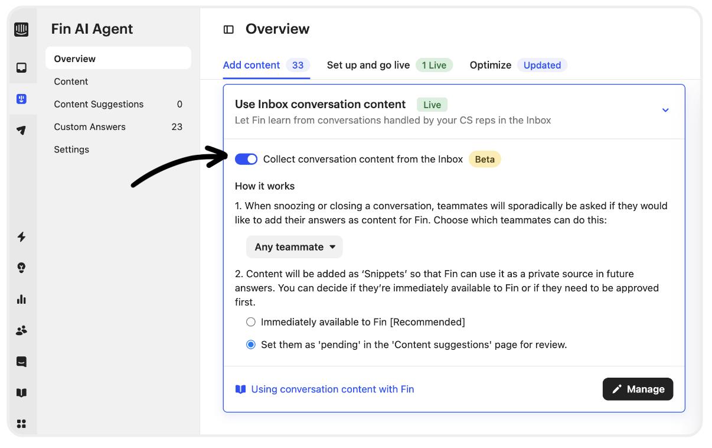The width and height of the screenshot is (712, 448).
Task: Open Outbound paper plane icon
Action: point(21,130)
